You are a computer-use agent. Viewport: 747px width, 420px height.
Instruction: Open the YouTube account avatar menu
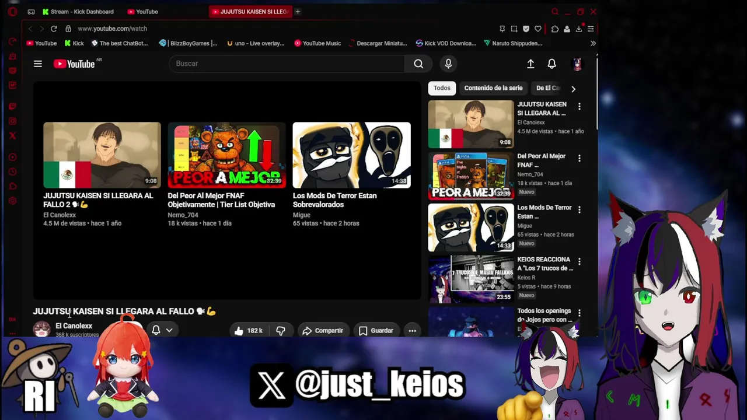tap(577, 64)
